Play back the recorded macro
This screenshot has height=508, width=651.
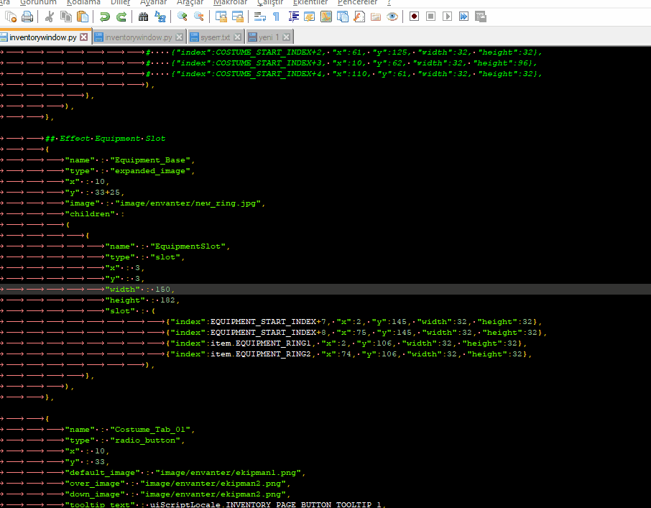[447, 17]
